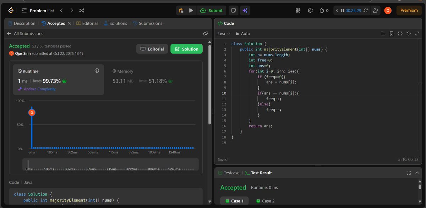Viewport: 426px width, 208px height.
Task: Collapse the timer with left chevron
Action: click(x=337, y=11)
